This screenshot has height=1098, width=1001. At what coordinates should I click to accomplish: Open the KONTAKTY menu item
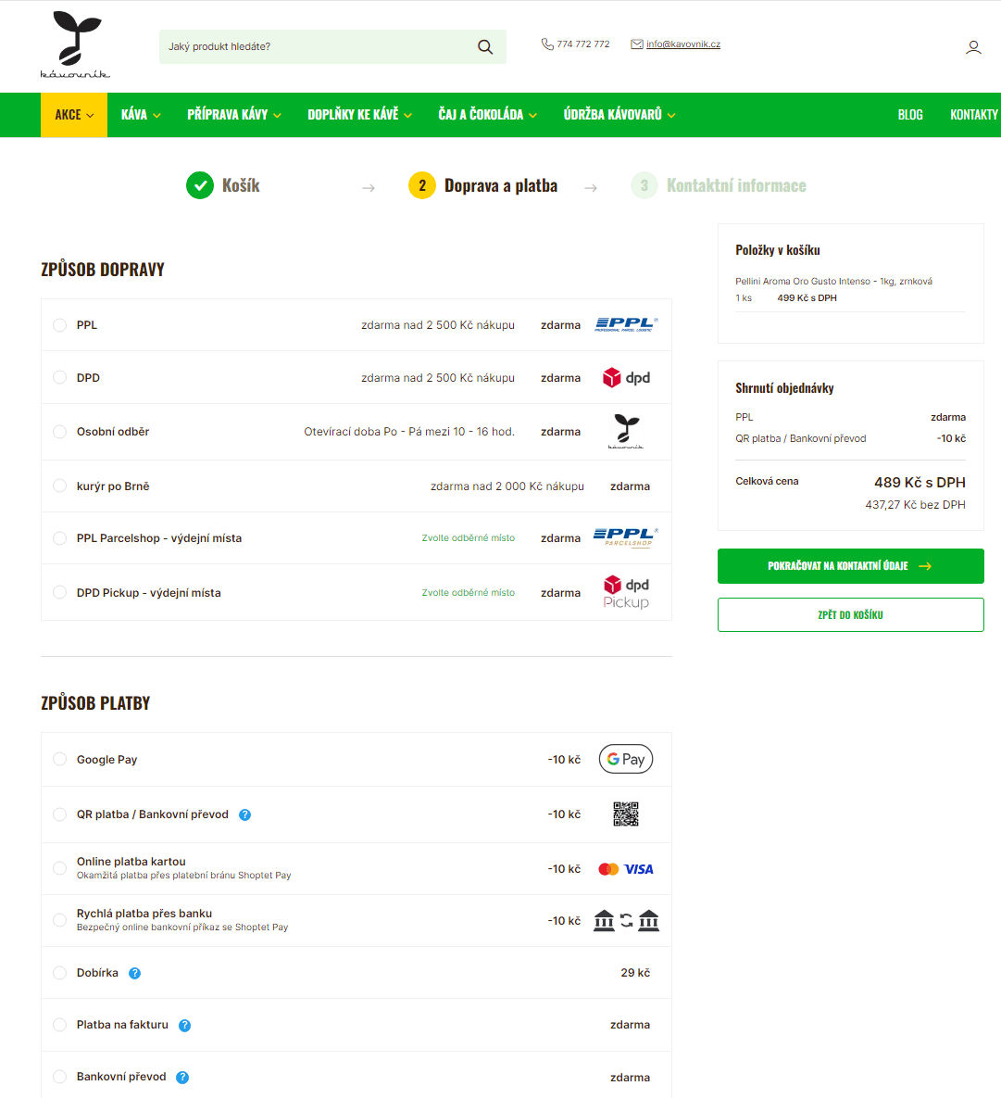click(974, 115)
